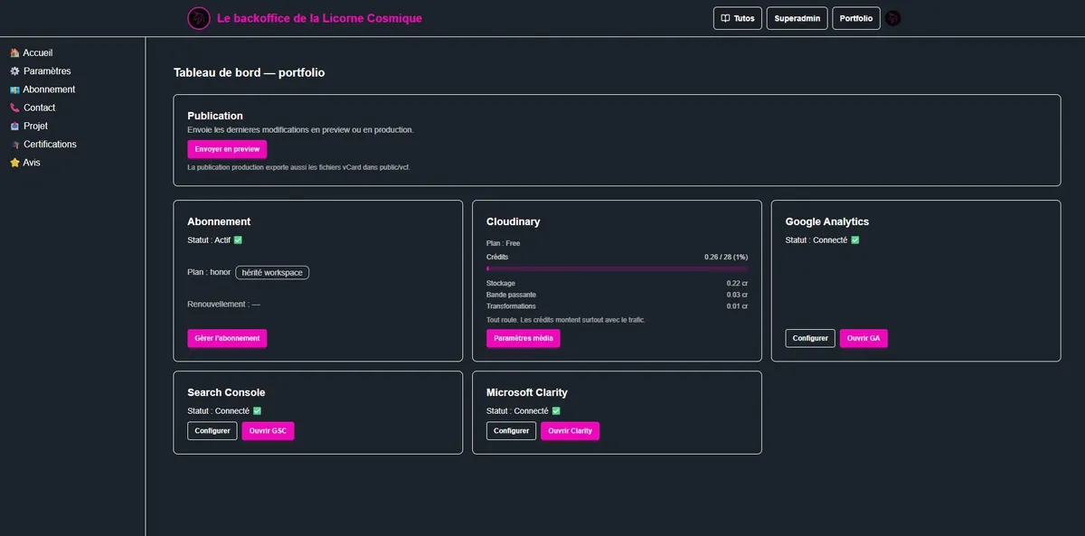
Task: Open Contact in the sidebar
Action: (x=39, y=108)
